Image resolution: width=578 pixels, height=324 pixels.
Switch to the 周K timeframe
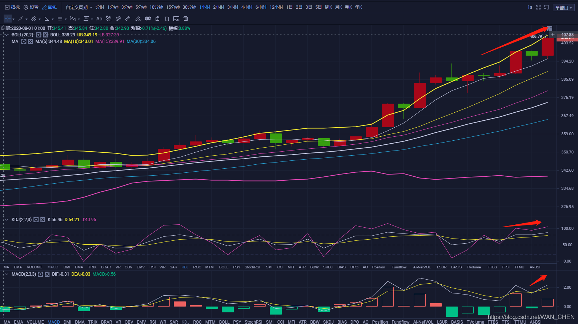[329, 7]
